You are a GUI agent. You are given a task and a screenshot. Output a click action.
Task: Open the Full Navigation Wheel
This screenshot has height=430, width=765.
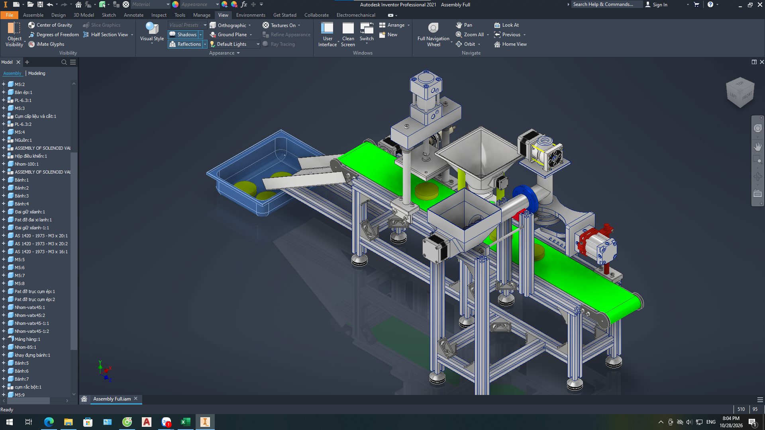point(433,35)
